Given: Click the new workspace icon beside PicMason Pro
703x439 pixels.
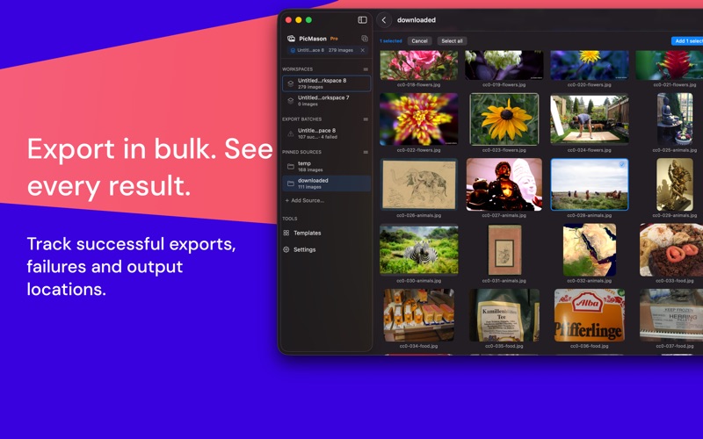Looking at the screenshot, I should (x=365, y=39).
